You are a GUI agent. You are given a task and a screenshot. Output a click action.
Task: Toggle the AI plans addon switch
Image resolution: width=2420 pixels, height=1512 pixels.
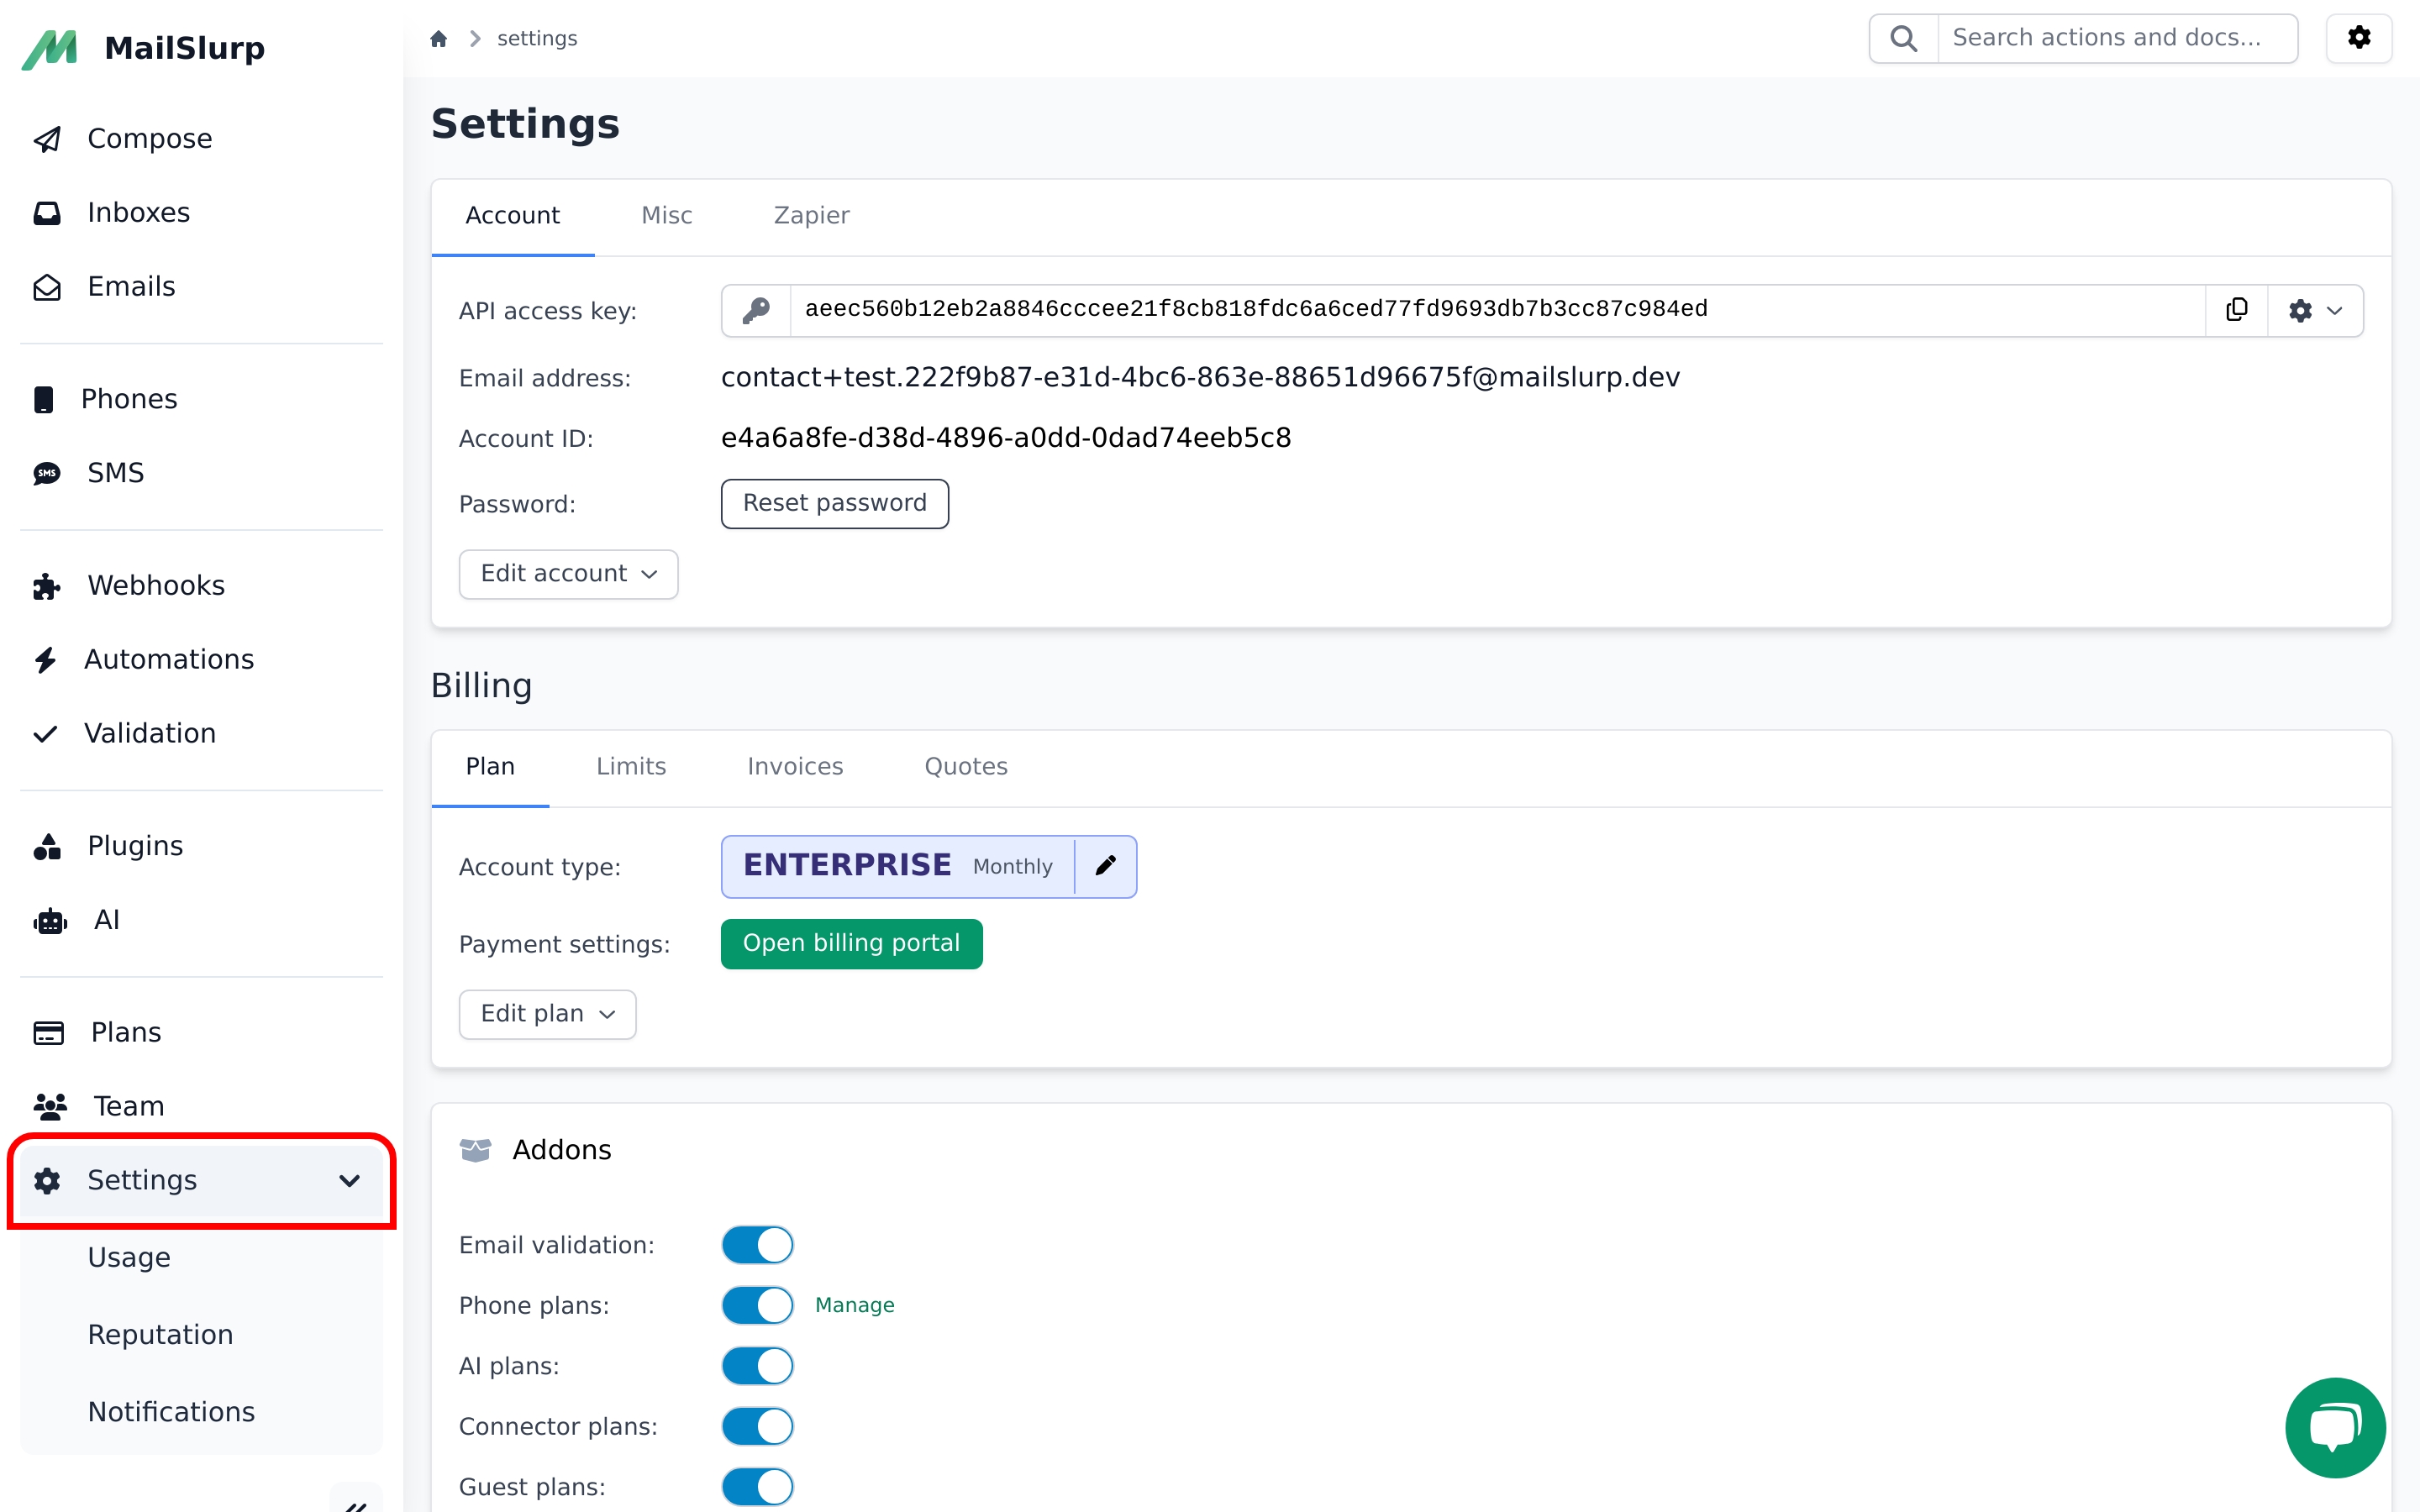click(758, 1366)
